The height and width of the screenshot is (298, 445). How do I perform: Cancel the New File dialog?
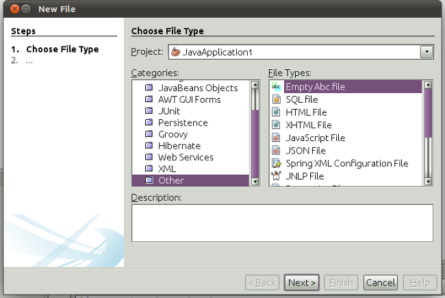(x=380, y=282)
